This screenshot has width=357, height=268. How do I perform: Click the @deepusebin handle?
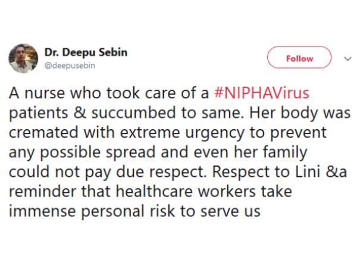[70, 65]
